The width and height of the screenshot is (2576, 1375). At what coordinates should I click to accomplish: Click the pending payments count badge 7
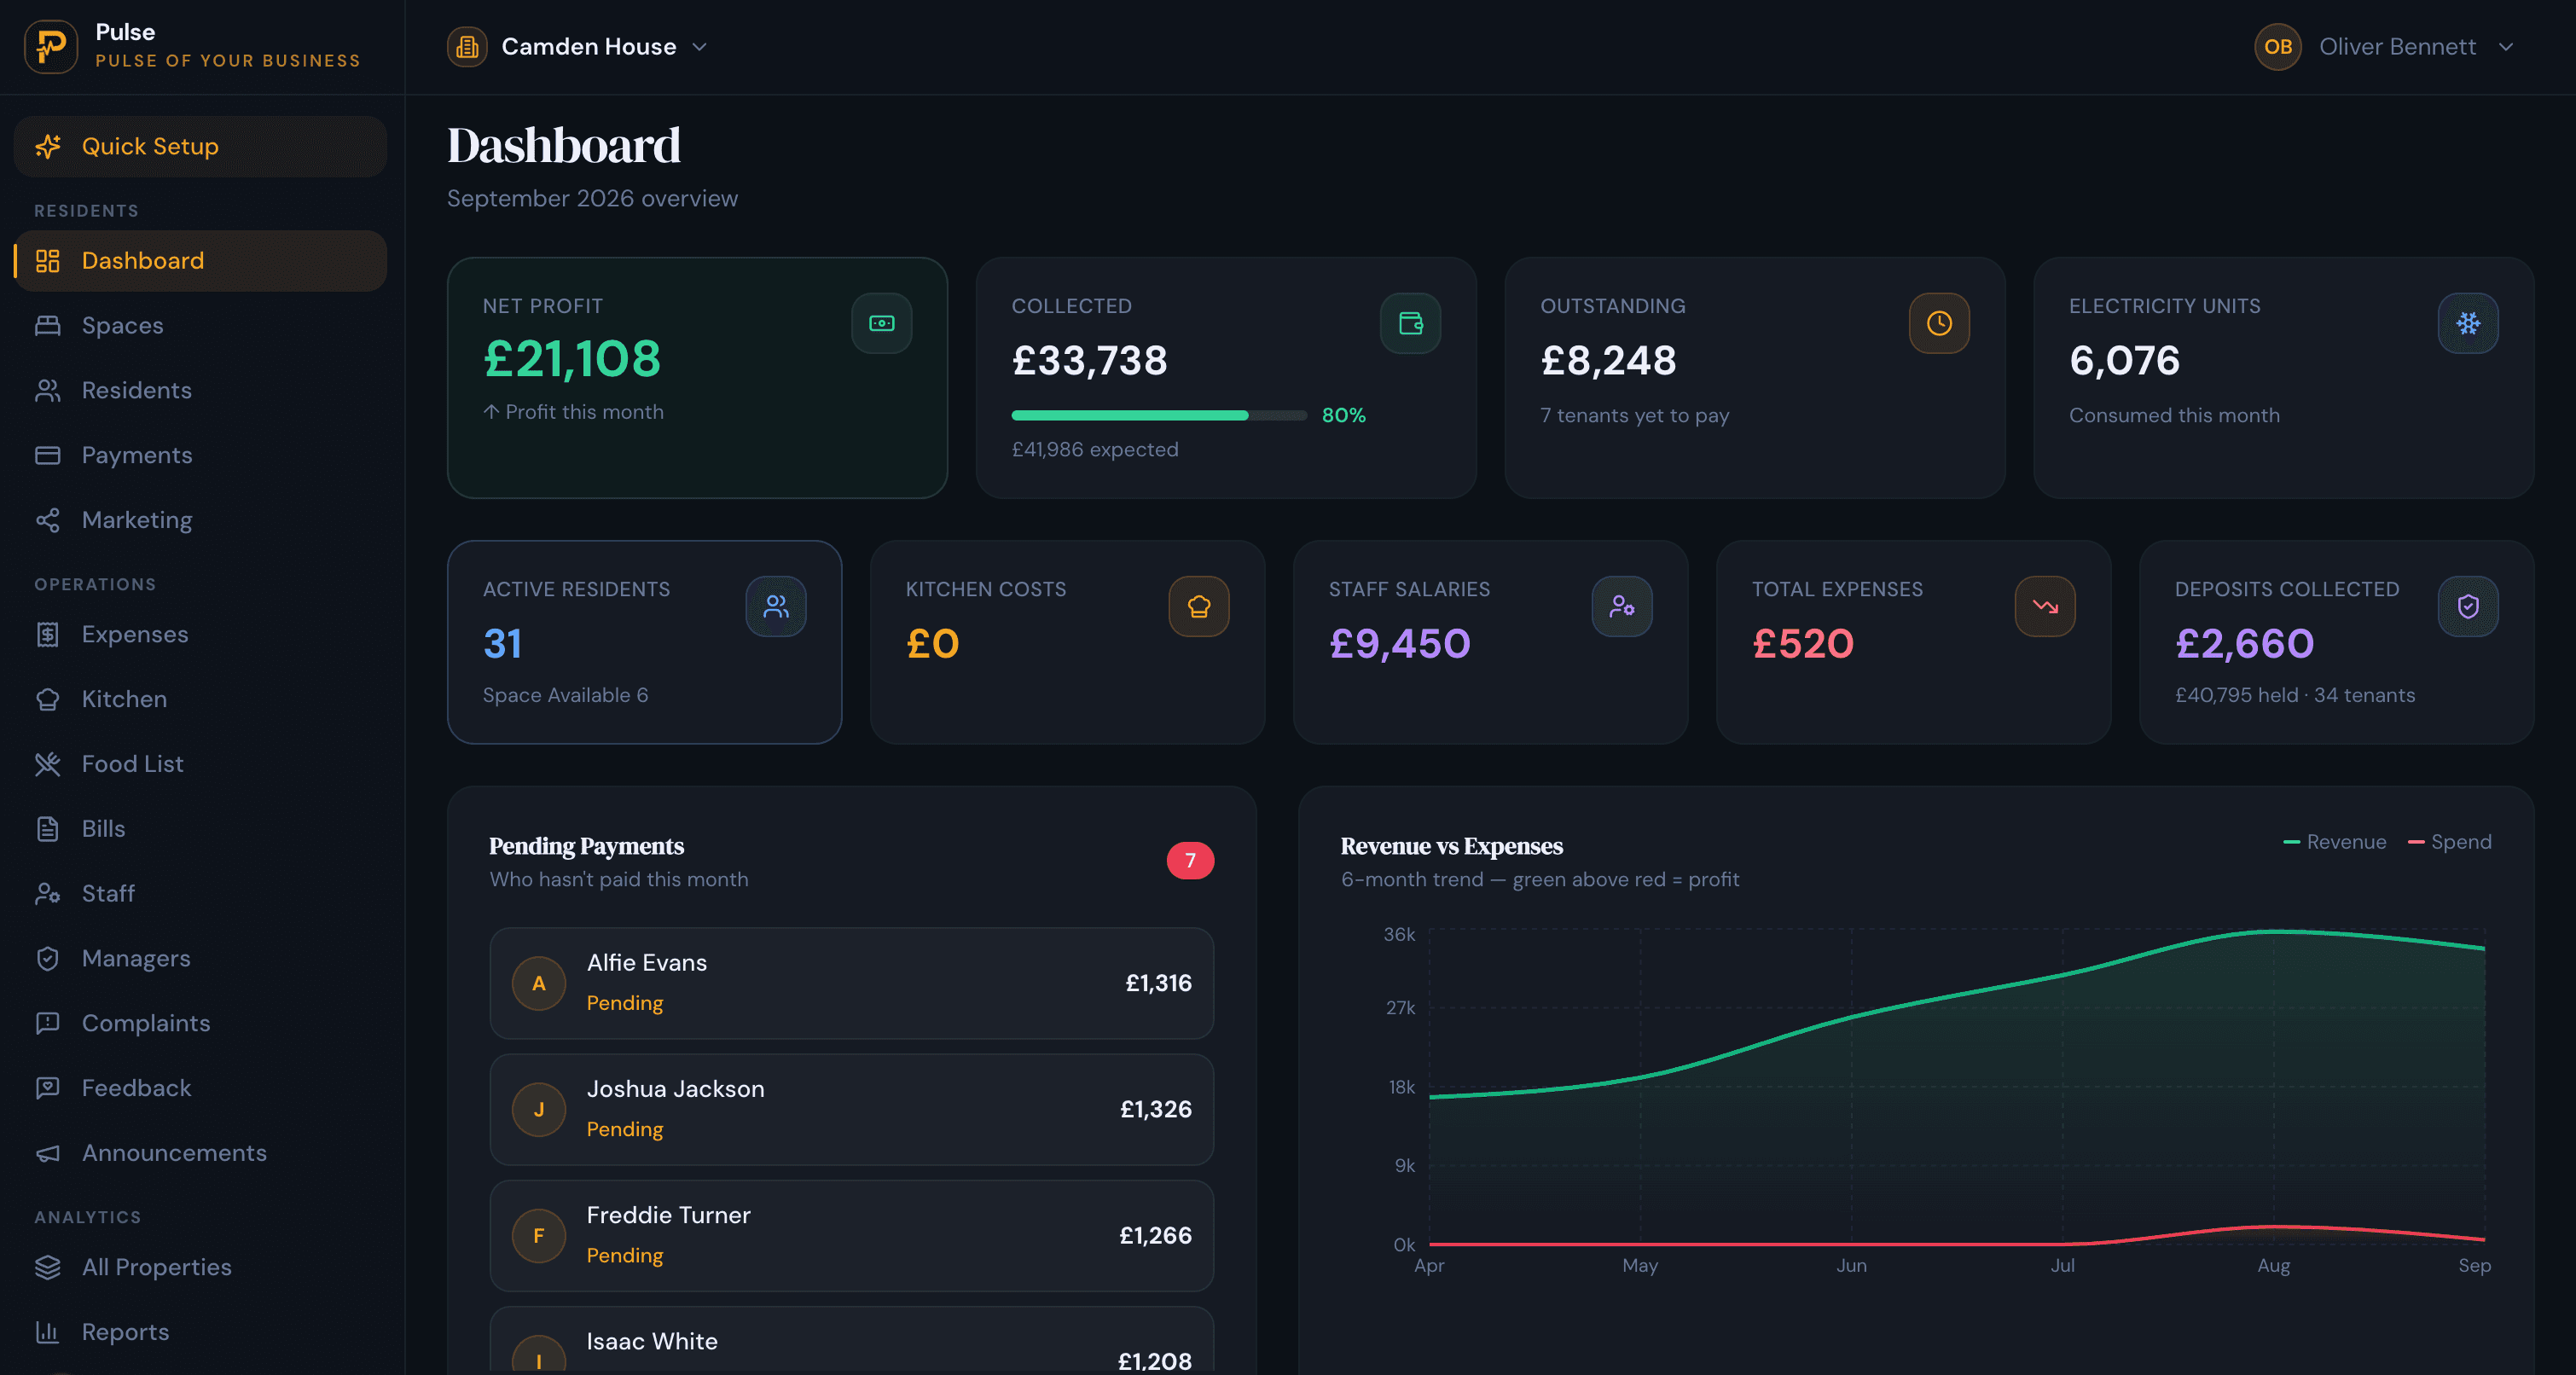point(1190,861)
